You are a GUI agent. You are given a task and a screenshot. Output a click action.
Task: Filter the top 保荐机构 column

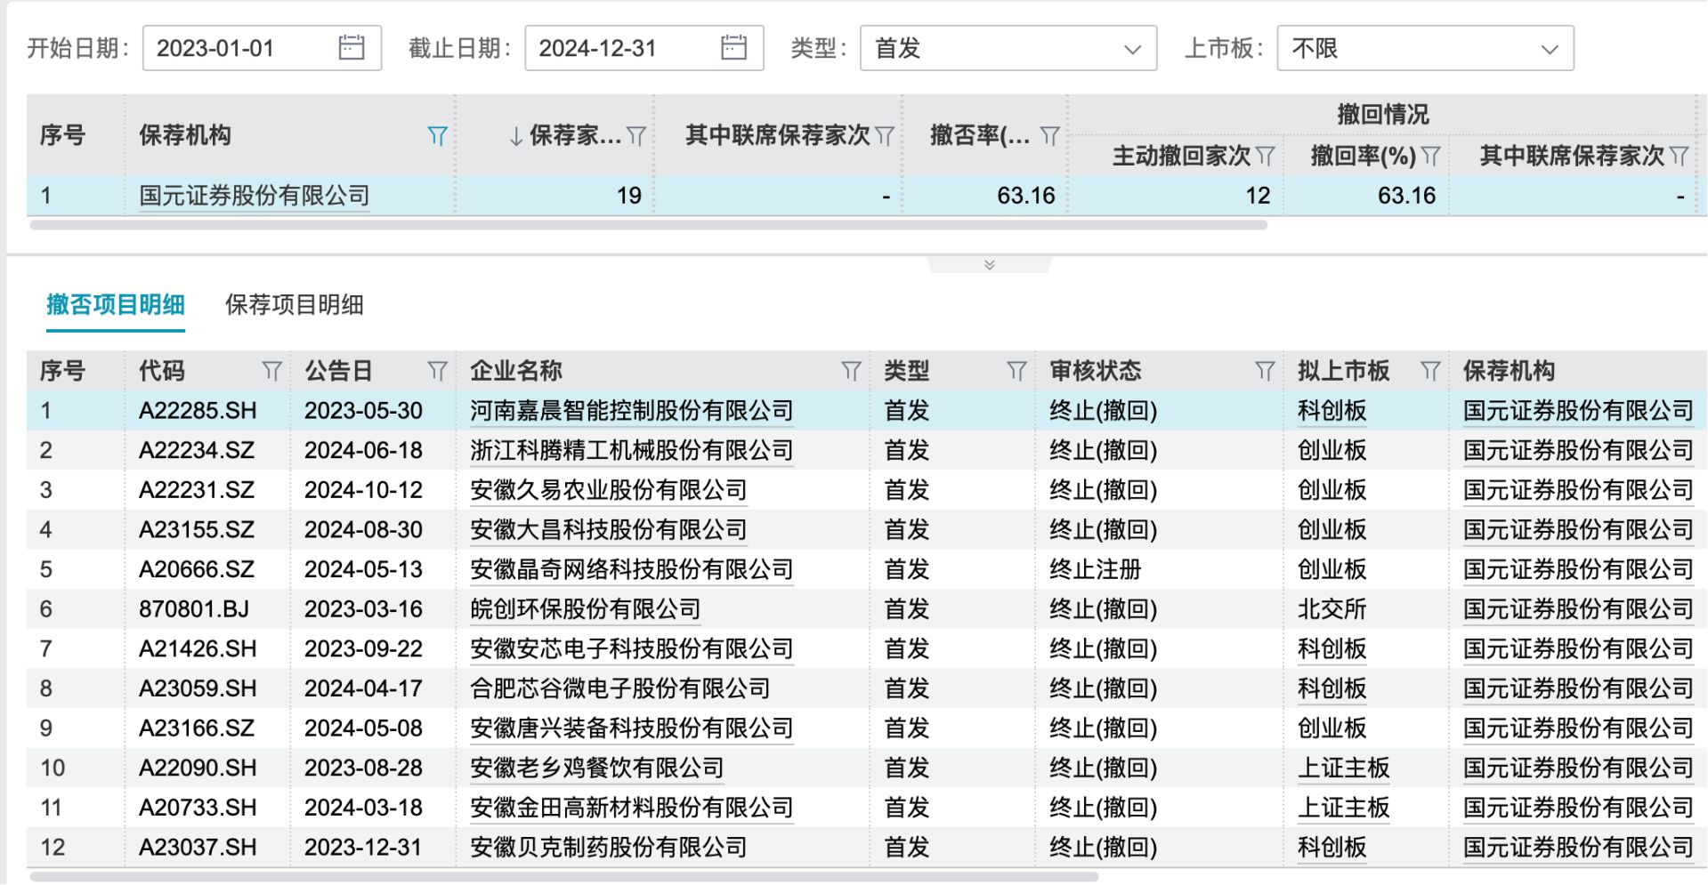437,136
